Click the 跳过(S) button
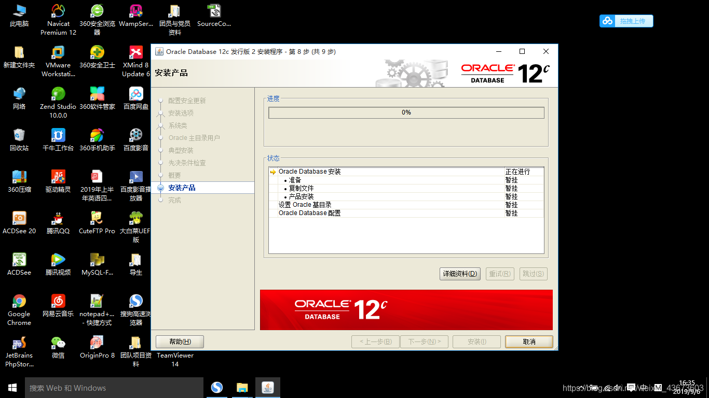Viewport: 709px width, 398px height. 534,274
